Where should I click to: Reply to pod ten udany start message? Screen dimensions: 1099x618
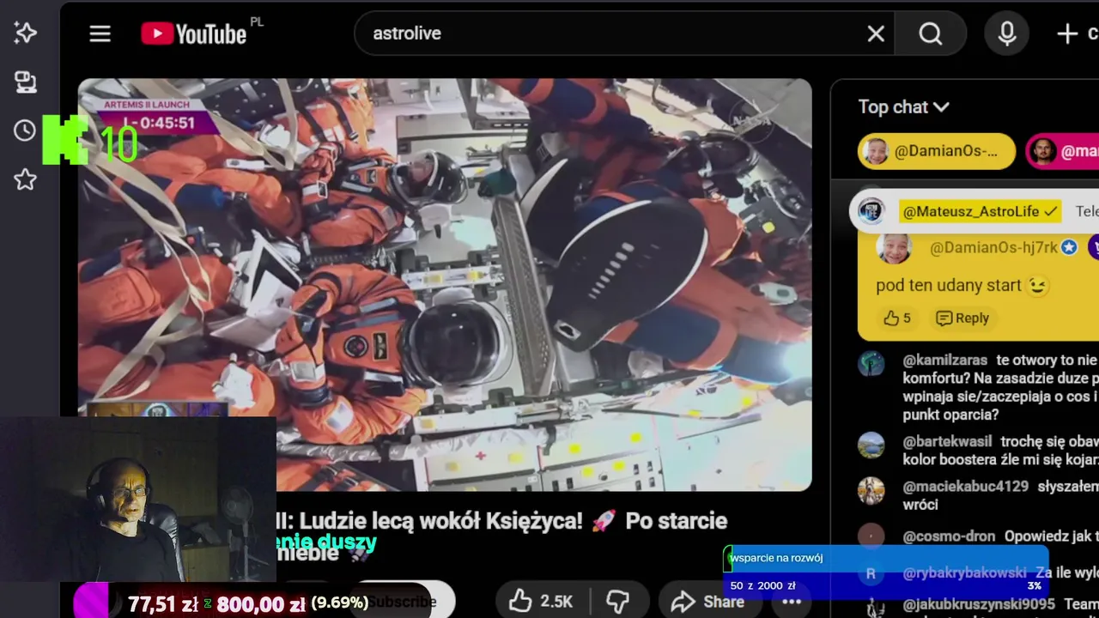tap(962, 318)
